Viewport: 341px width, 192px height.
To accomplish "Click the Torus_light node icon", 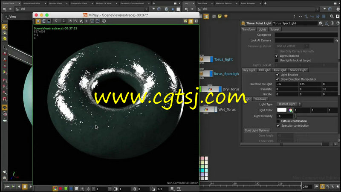I will point(202,59).
